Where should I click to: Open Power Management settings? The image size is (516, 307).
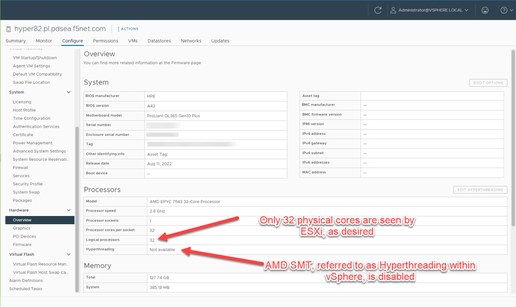tap(33, 143)
